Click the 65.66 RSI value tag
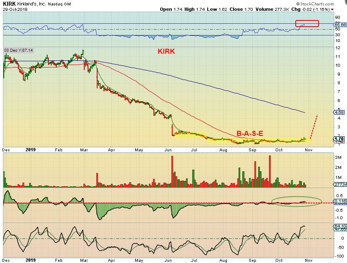Viewport: 347px width, 263px height. tap(340, 25)
